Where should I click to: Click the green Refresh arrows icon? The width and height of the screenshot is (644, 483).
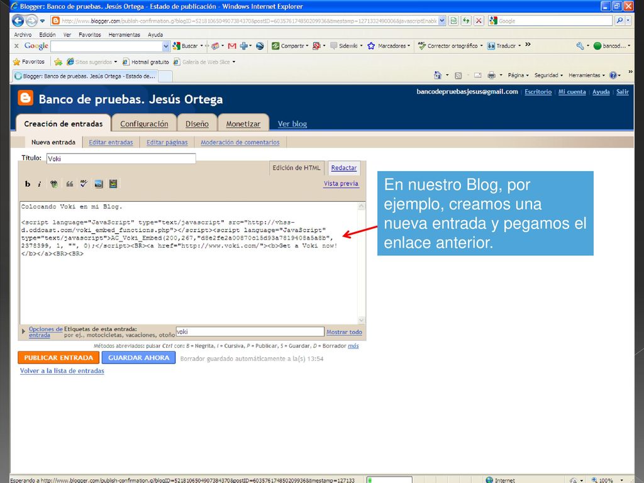(x=466, y=21)
